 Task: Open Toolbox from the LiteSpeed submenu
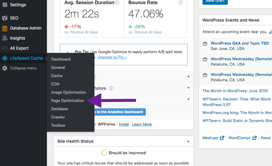tap(58, 125)
